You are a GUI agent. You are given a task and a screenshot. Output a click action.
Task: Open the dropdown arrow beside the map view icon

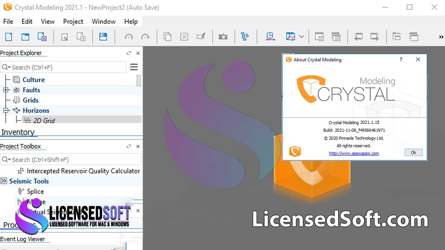[x=301, y=37]
